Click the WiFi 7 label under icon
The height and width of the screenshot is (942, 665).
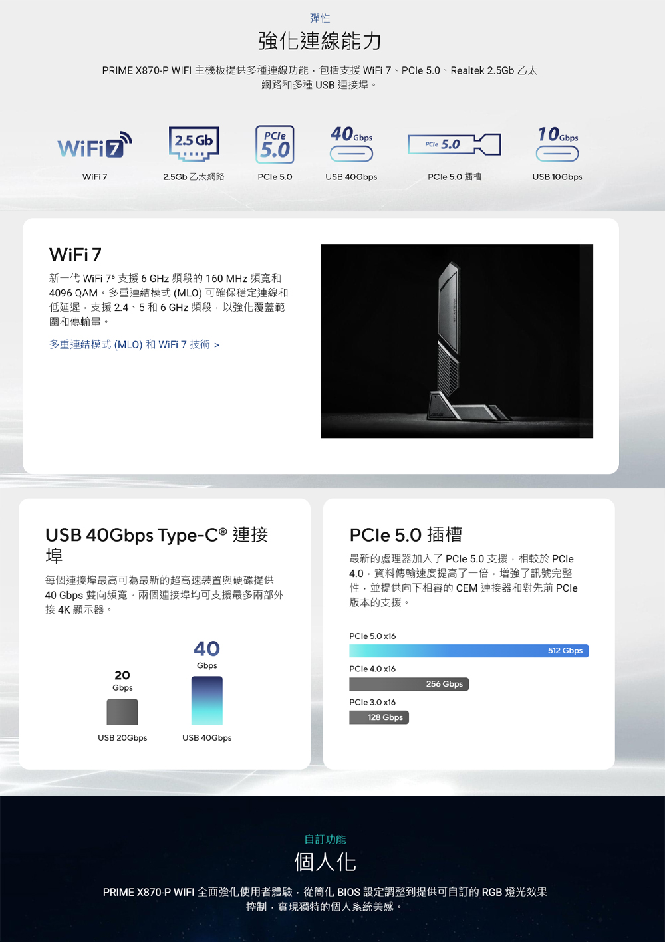tap(94, 177)
